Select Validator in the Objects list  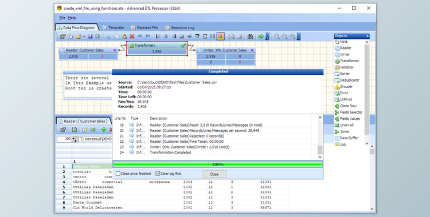coord(344,67)
